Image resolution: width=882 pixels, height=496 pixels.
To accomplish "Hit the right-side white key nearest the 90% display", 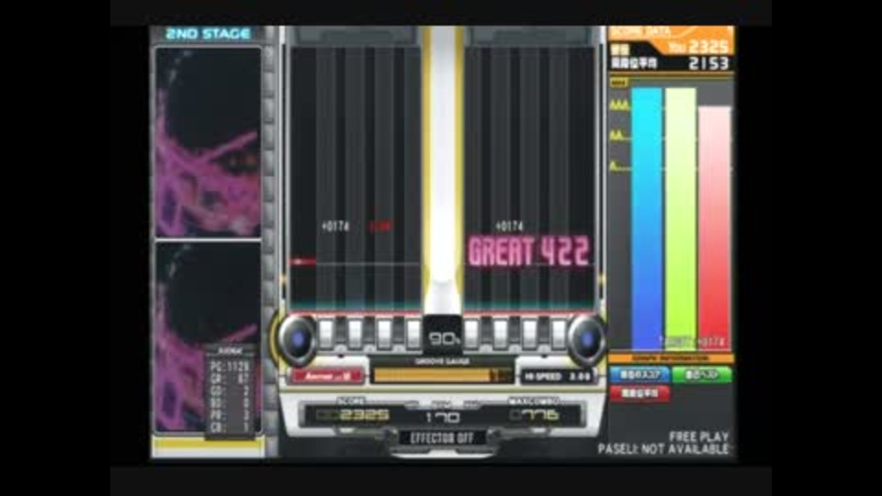I will (x=471, y=334).
